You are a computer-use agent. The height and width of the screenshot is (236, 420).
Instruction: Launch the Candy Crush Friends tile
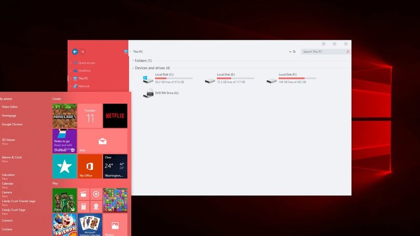click(x=64, y=225)
